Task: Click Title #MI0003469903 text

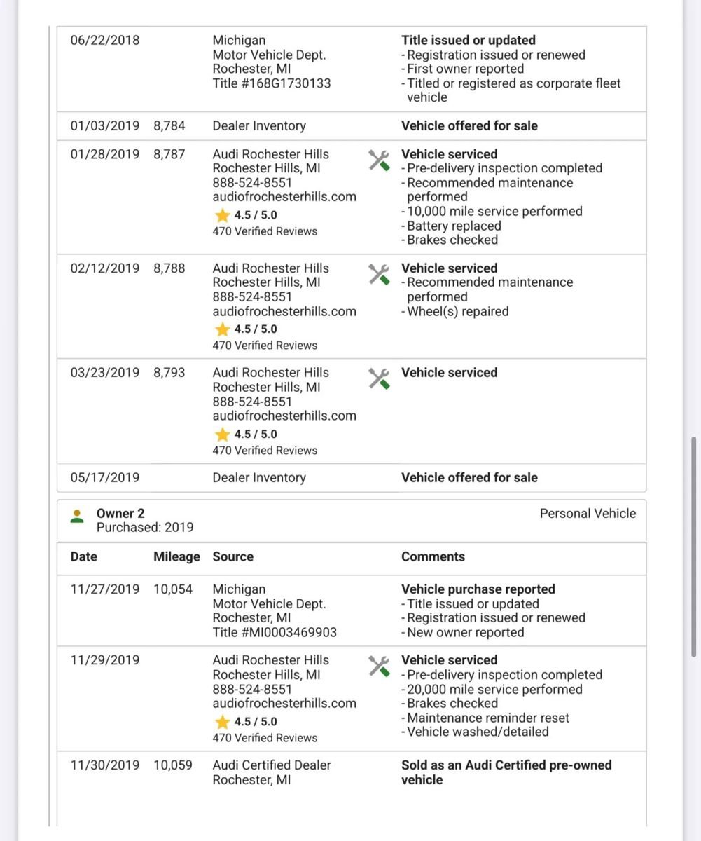Action: point(275,632)
